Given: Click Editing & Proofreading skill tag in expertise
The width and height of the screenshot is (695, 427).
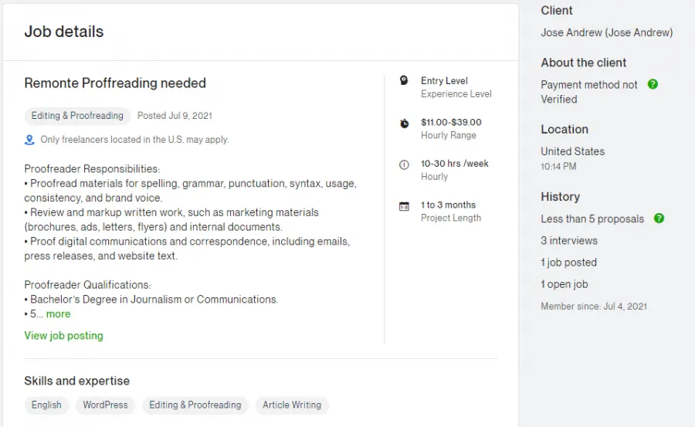Looking at the screenshot, I should point(195,405).
